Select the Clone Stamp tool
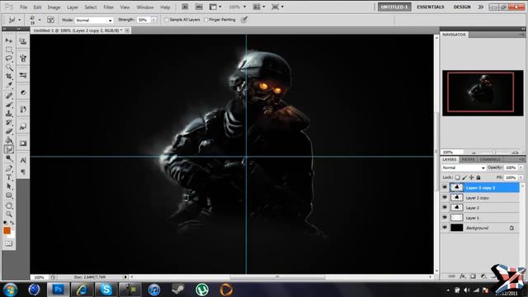Image resolution: width=528 pixels, height=297 pixels. [x=9, y=114]
